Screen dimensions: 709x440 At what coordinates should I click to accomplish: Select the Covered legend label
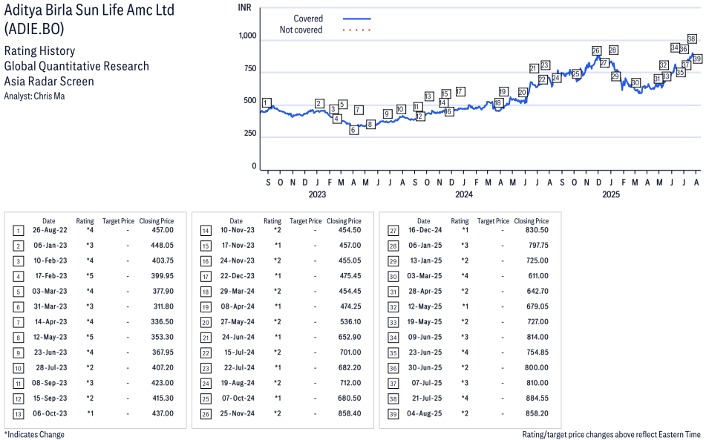point(308,19)
